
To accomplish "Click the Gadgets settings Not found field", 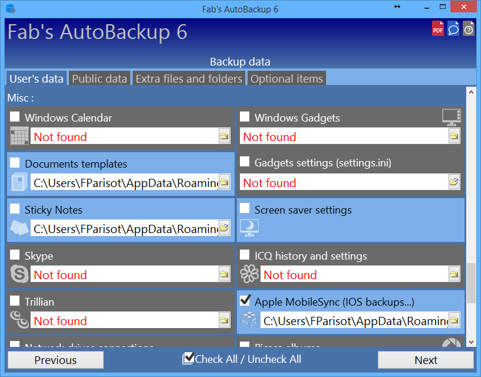I will [x=344, y=182].
